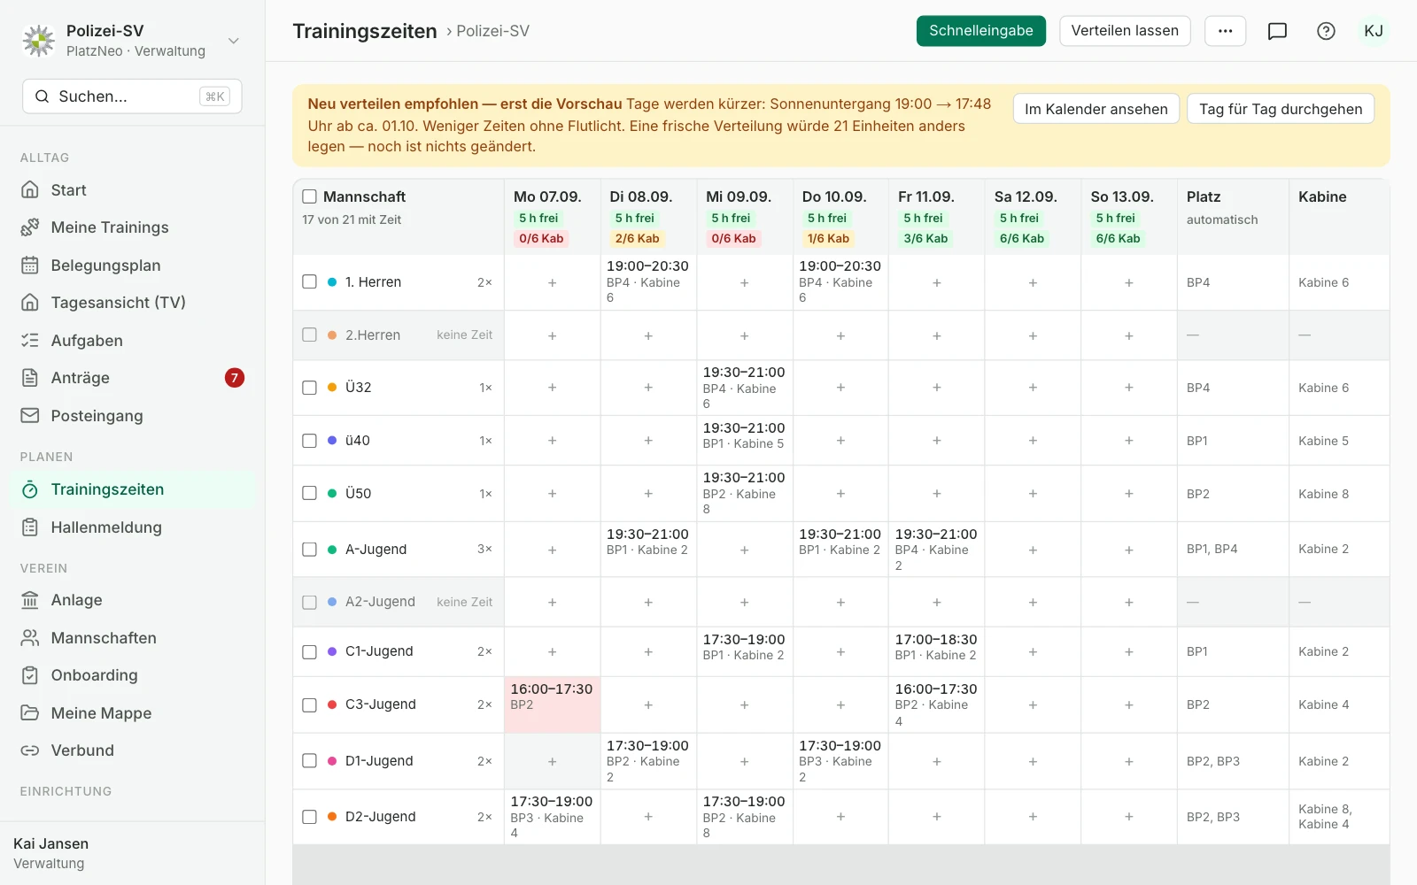Click the Polizei-SV club logo

pyautogui.click(x=38, y=41)
